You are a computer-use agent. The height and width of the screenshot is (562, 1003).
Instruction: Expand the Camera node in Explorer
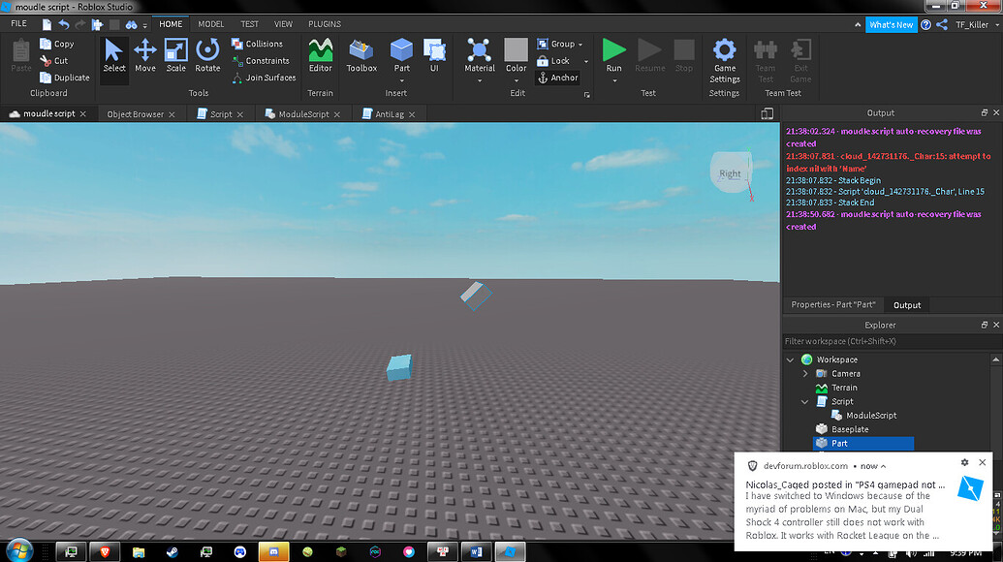(x=803, y=373)
